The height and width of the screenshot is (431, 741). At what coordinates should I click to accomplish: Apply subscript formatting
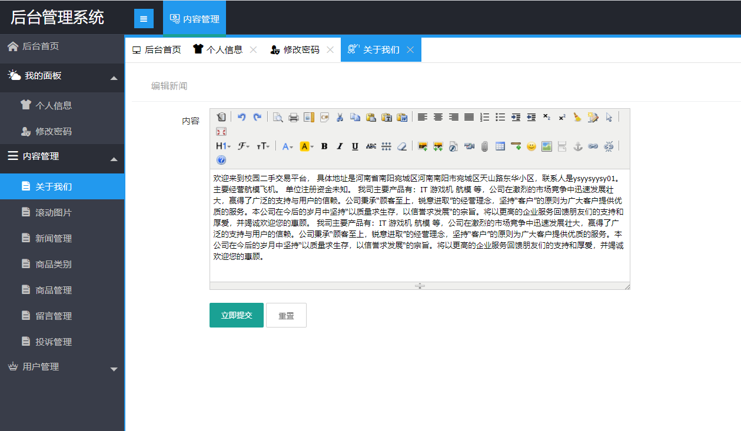tap(547, 117)
